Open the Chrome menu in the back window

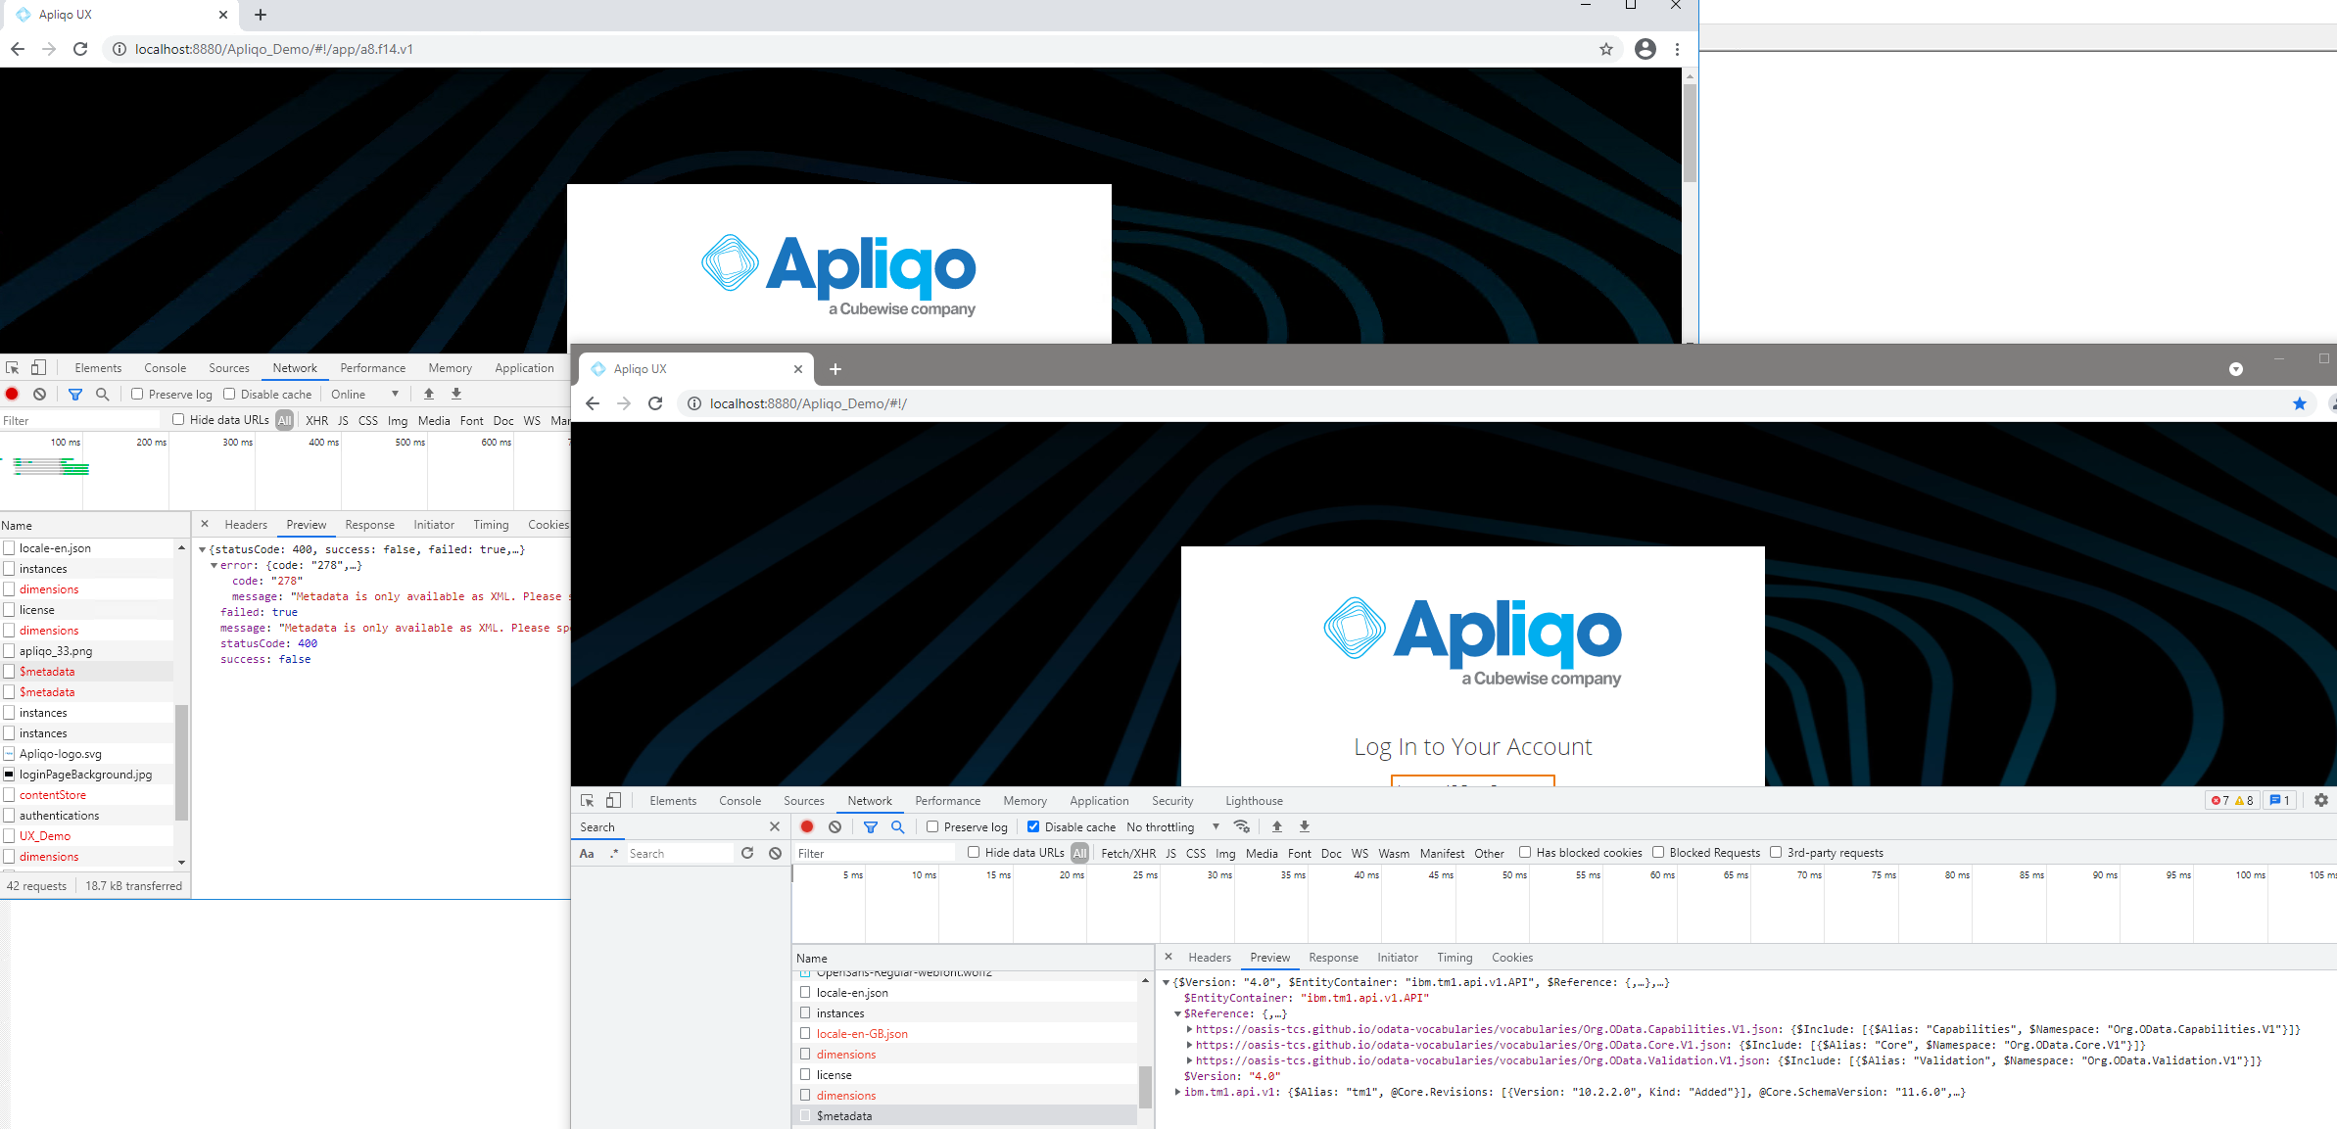pos(1677,49)
